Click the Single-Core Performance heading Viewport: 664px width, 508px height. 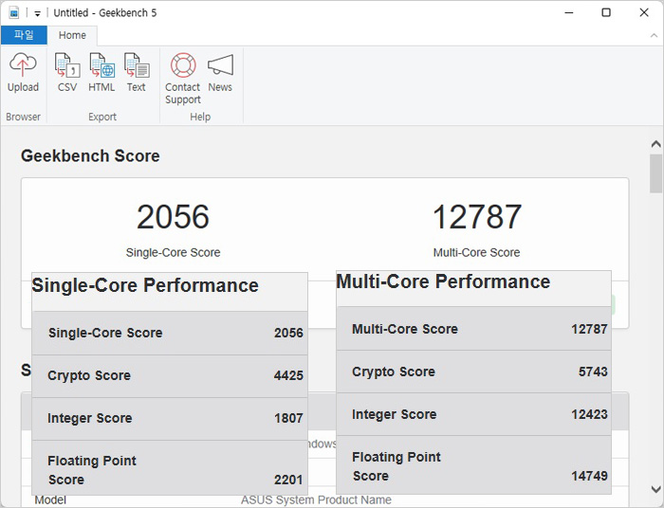click(x=145, y=285)
